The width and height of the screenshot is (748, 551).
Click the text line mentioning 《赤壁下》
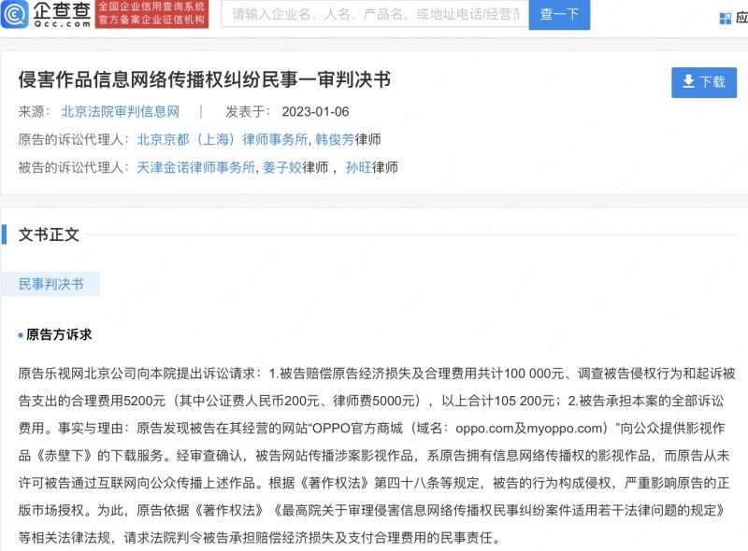coord(373,456)
